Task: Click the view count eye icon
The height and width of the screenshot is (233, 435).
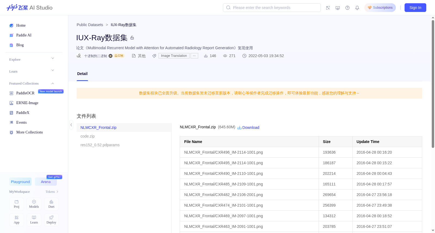Action: [225, 56]
